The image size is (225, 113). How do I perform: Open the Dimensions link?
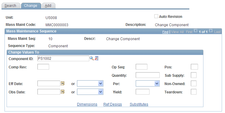point(87,104)
